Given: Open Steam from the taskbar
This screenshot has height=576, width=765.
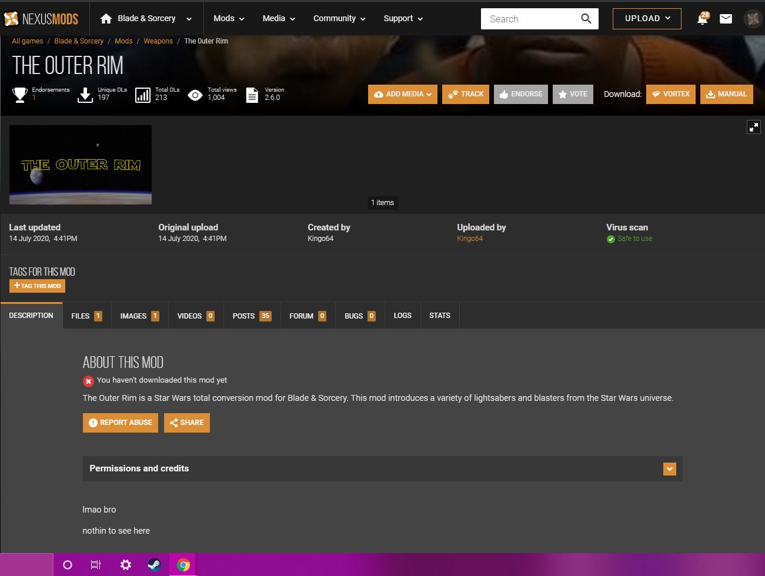Looking at the screenshot, I should click(x=154, y=565).
